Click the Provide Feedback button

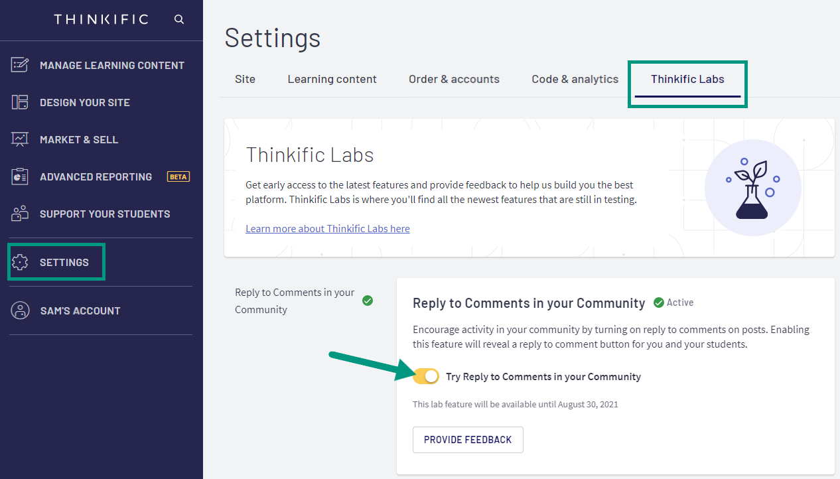click(x=468, y=440)
